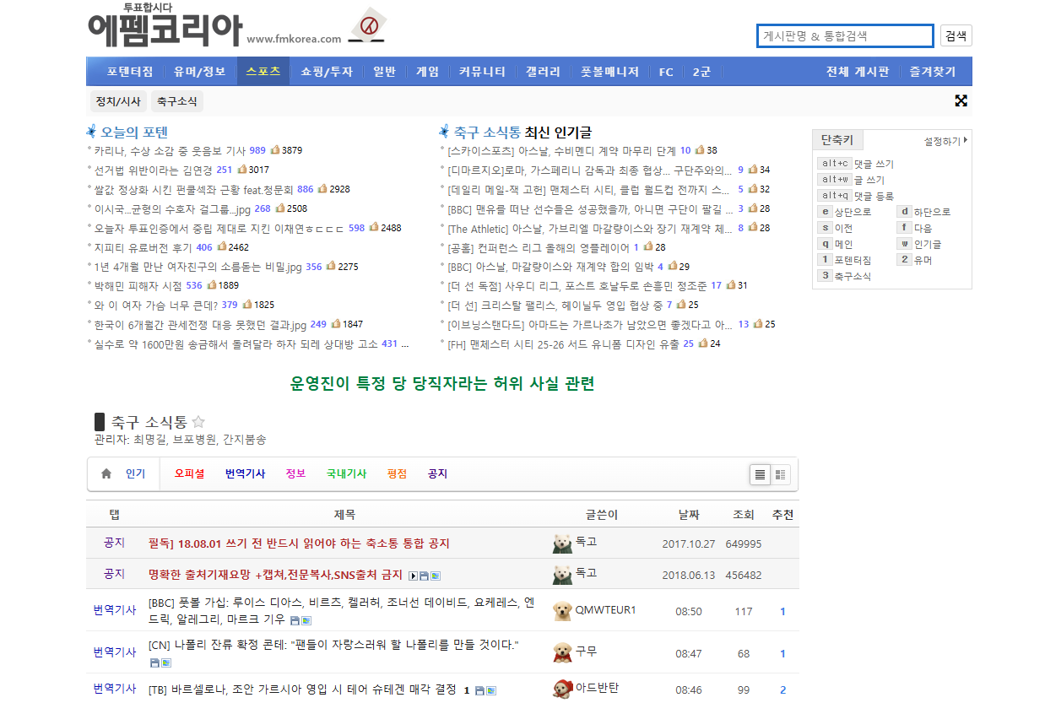
Task: Switch to webzine view layout icon
Action: coord(781,474)
